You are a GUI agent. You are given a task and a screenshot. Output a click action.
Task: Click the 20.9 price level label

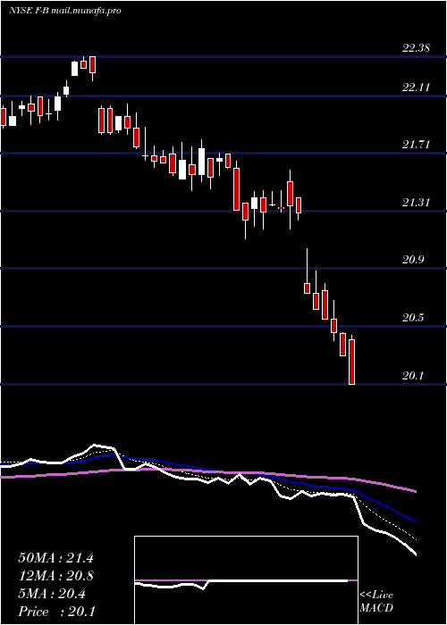(x=413, y=260)
